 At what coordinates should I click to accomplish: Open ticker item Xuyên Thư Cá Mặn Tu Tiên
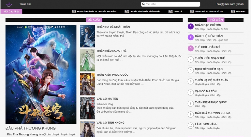[x=96, y=11]
